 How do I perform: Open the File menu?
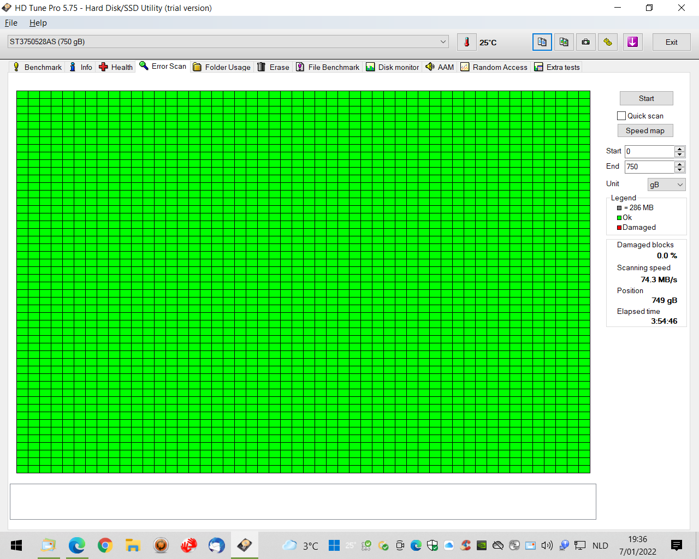pyautogui.click(x=11, y=23)
